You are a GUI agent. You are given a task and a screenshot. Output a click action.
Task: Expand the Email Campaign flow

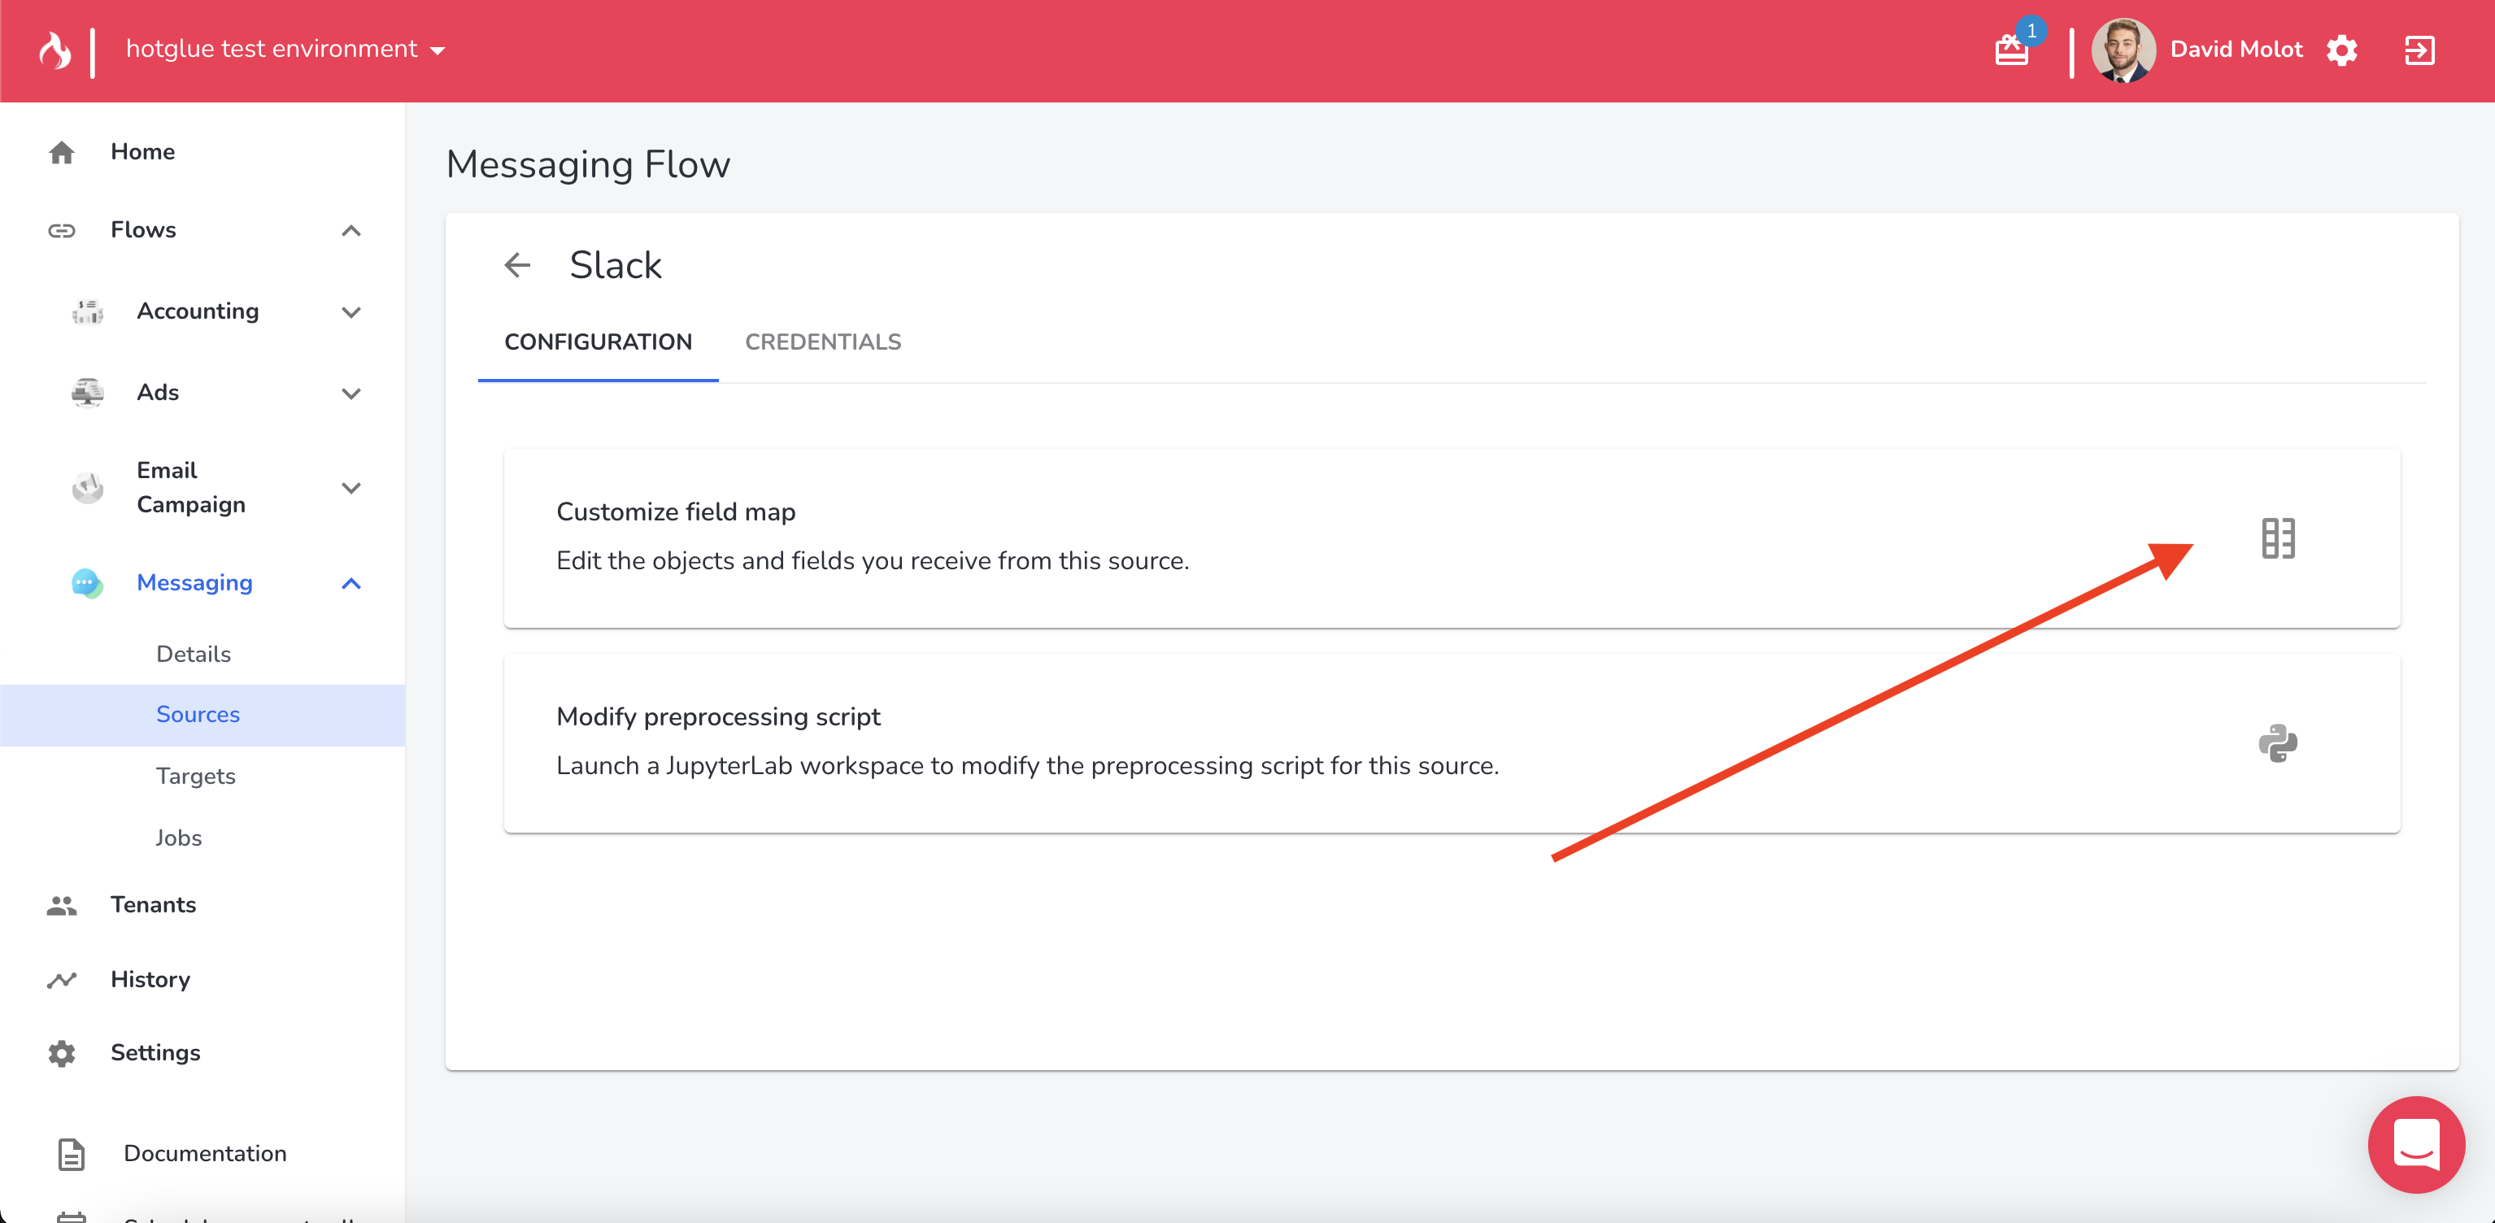tap(351, 488)
